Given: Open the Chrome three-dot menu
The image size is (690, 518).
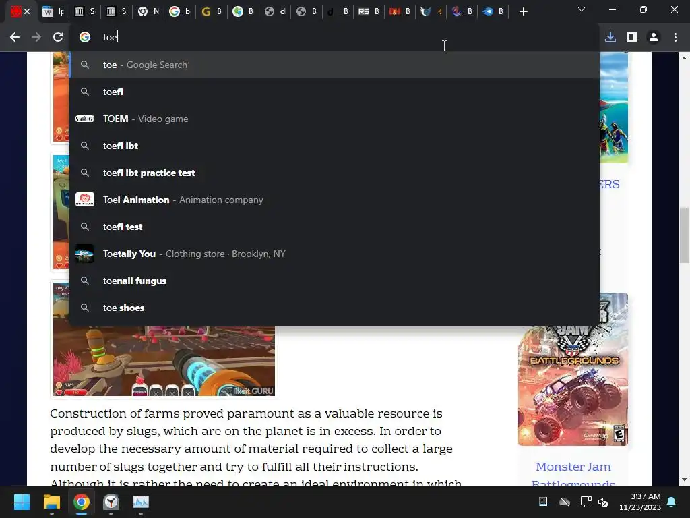Looking at the screenshot, I should [675, 38].
